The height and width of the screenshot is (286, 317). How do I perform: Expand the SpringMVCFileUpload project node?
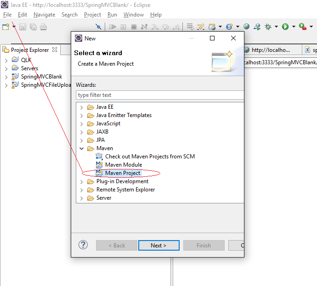[6, 85]
